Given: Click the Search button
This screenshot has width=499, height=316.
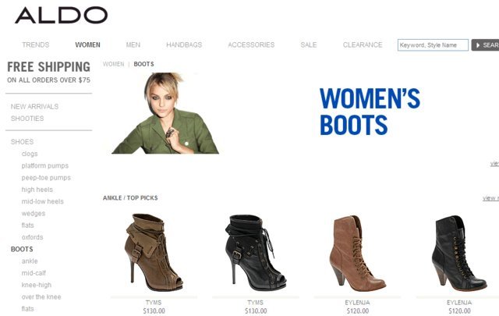Looking at the screenshot, I should pos(485,45).
